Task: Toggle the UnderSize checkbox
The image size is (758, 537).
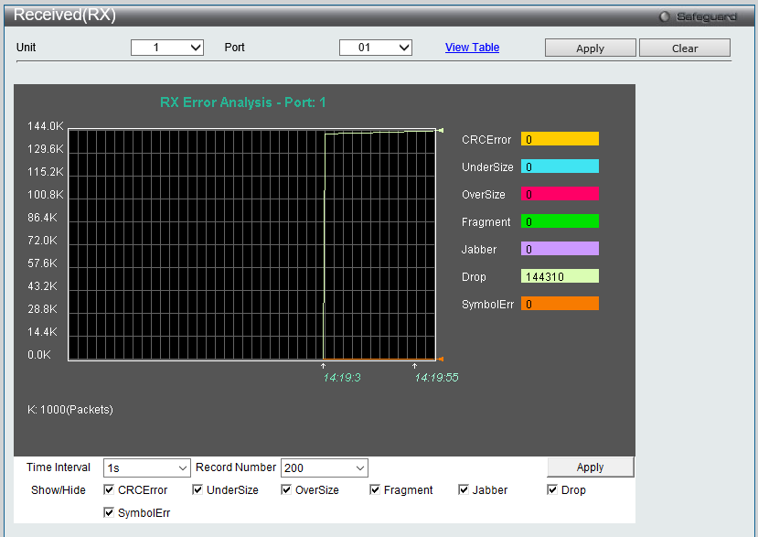Action: 198,490
